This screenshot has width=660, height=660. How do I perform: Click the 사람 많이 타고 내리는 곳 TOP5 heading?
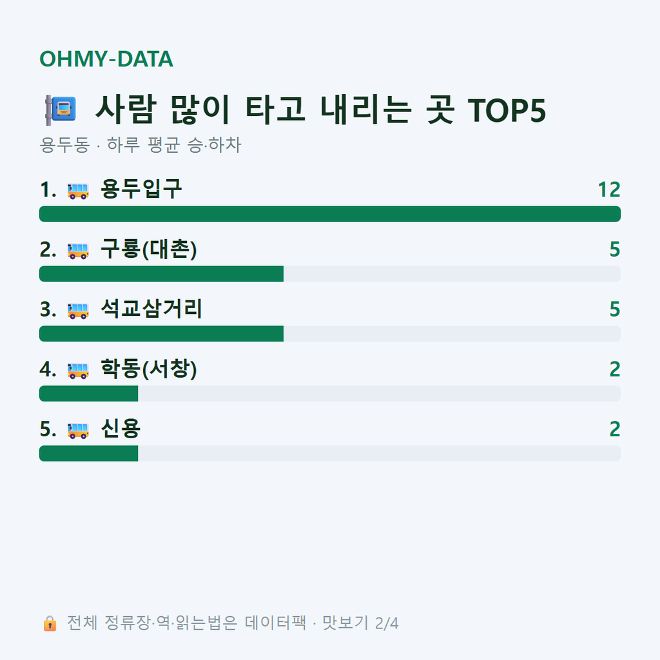point(321,110)
